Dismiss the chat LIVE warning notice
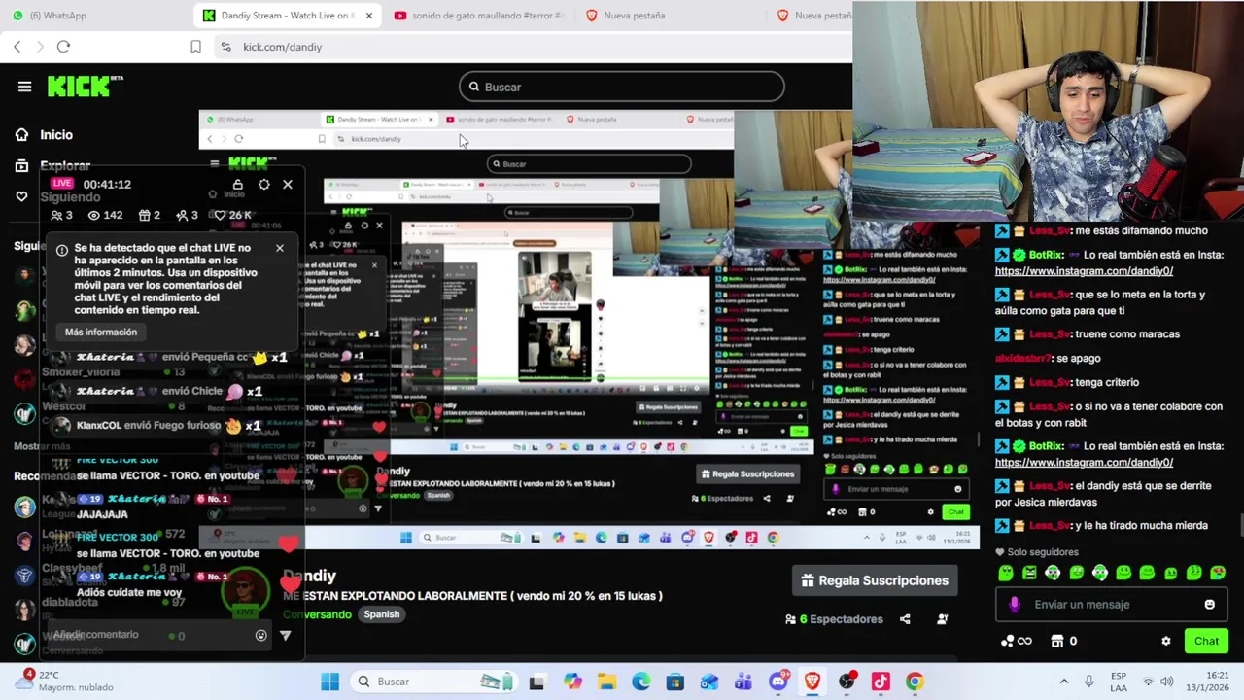The width and height of the screenshot is (1244, 700). coord(279,248)
